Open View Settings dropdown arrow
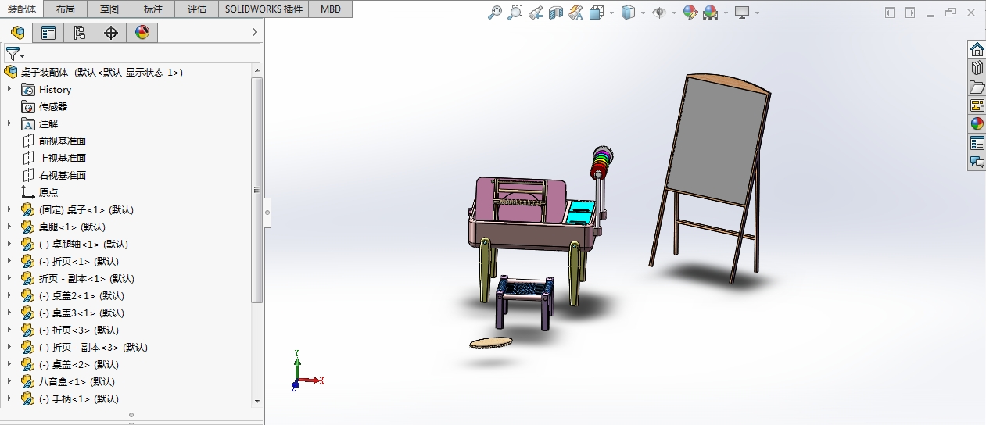Image resolution: width=986 pixels, height=425 pixels. pos(756,12)
